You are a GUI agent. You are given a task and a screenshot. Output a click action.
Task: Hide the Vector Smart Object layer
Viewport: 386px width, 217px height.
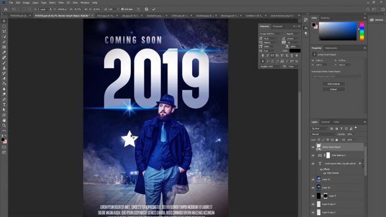coord(313,147)
